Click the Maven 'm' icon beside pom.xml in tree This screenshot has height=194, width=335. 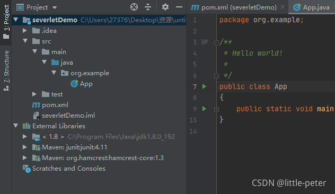tap(36, 105)
